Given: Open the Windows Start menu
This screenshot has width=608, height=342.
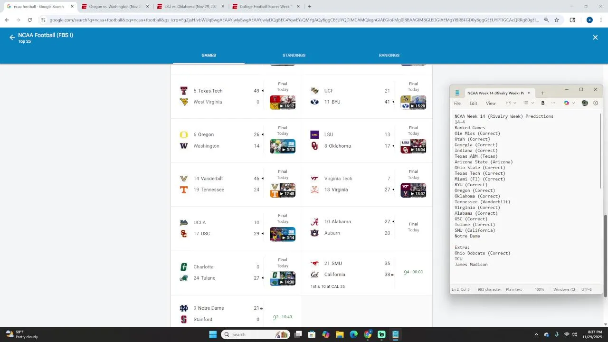Looking at the screenshot, I should [x=213, y=334].
